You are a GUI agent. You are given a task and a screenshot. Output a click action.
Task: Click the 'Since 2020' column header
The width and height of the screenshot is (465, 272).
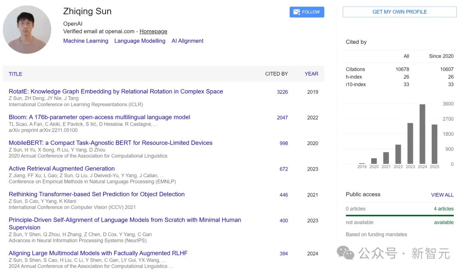coord(441,56)
